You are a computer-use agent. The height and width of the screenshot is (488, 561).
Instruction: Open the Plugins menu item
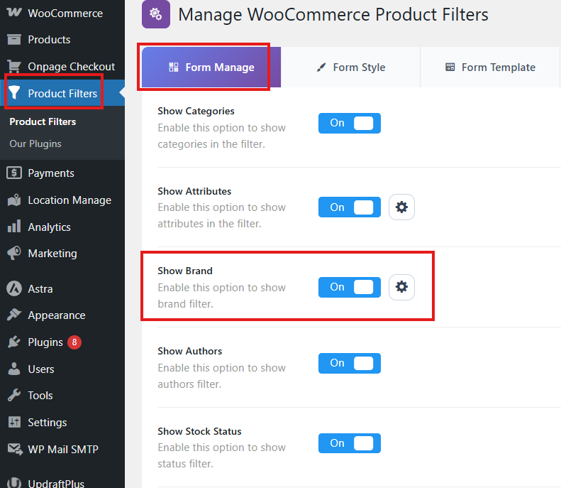[62, 342]
